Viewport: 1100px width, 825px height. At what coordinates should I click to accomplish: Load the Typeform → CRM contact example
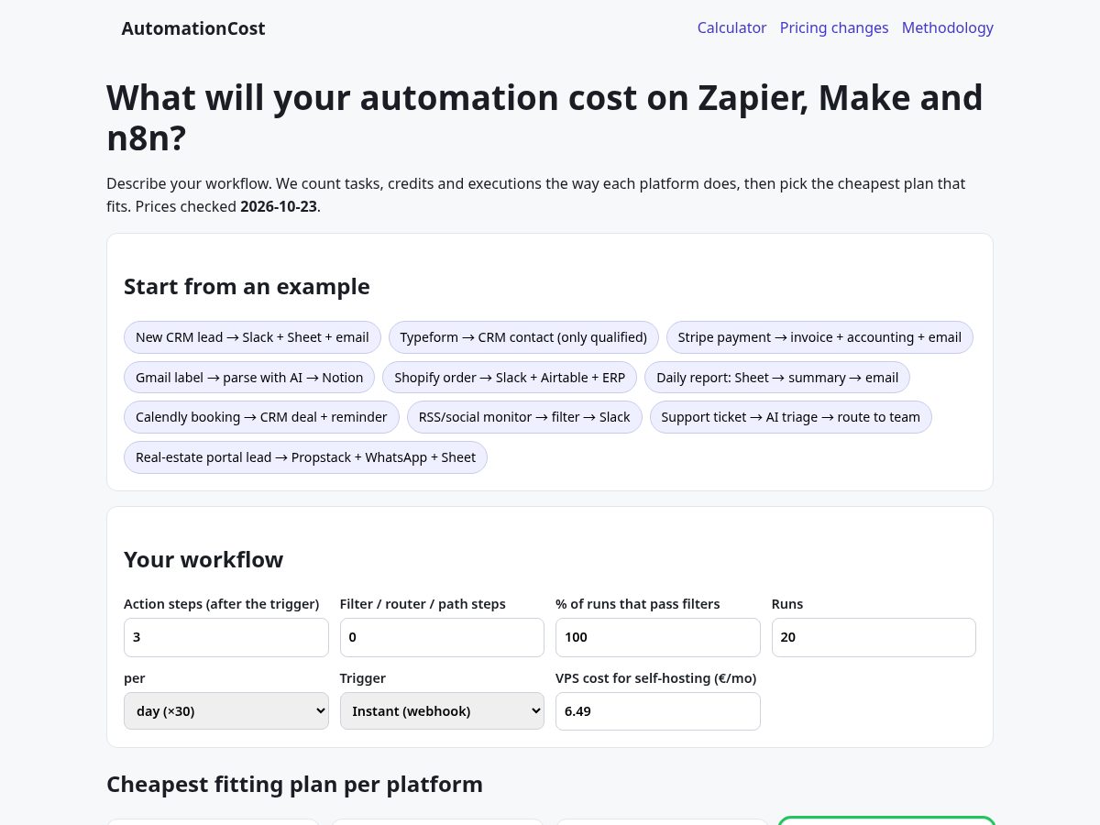click(523, 337)
